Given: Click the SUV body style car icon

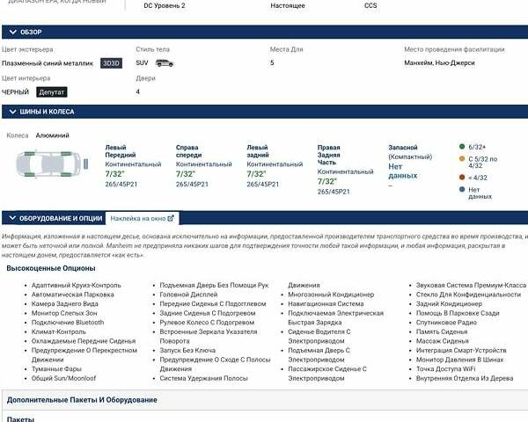Looking at the screenshot, I should click(165, 63).
